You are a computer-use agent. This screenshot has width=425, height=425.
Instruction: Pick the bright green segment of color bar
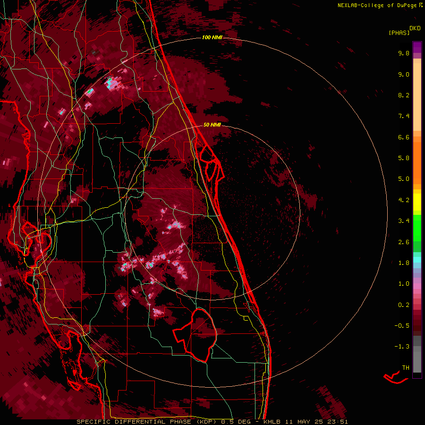pyautogui.click(x=417, y=228)
